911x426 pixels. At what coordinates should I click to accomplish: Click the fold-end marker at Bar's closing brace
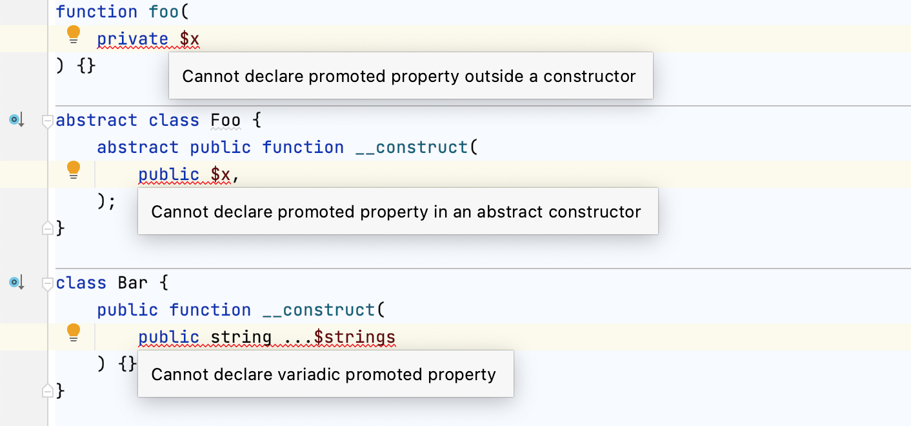pyautogui.click(x=46, y=392)
